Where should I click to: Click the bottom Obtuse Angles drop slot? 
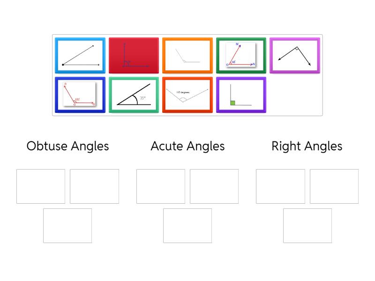tap(67, 226)
